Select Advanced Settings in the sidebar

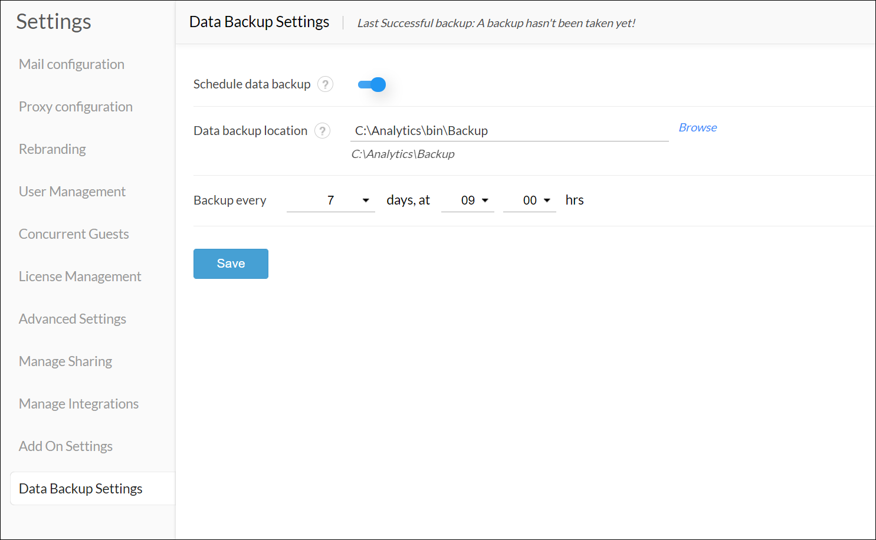[x=73, y=319]
